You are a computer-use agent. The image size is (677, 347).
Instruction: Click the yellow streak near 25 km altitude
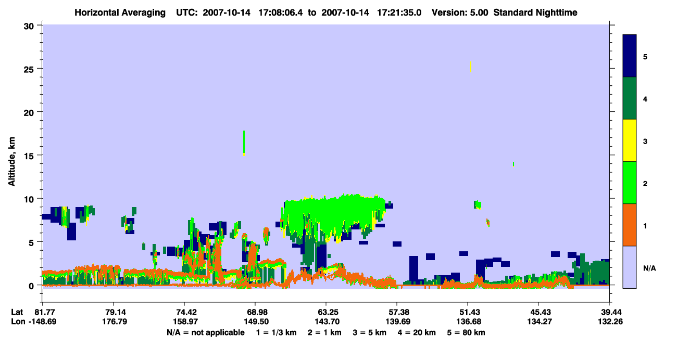471,67
